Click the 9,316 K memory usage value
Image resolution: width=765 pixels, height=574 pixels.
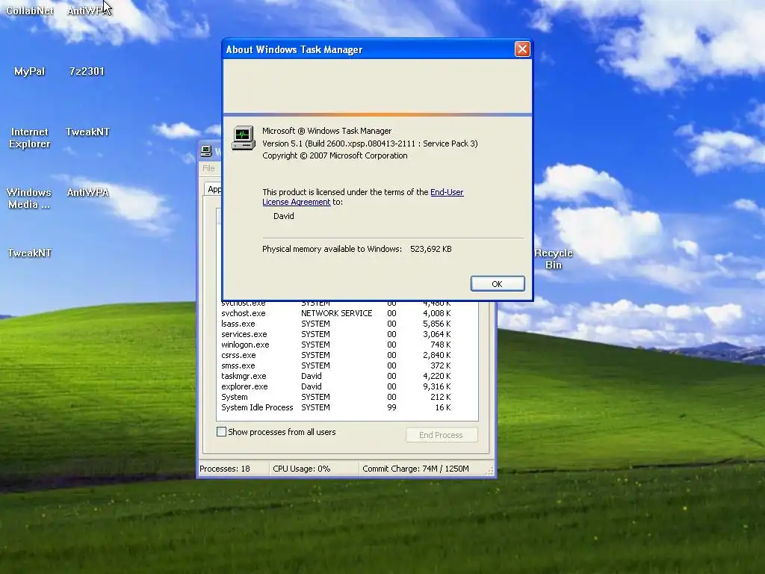[x=436, y=386]
